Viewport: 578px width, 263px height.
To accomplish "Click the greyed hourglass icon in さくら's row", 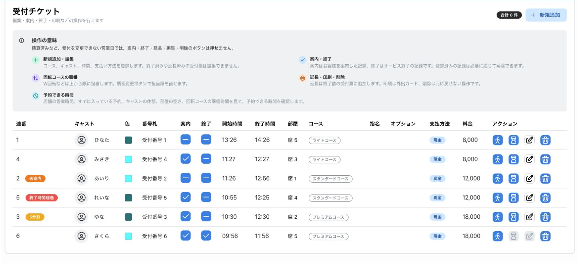I will tap(513, 236).
